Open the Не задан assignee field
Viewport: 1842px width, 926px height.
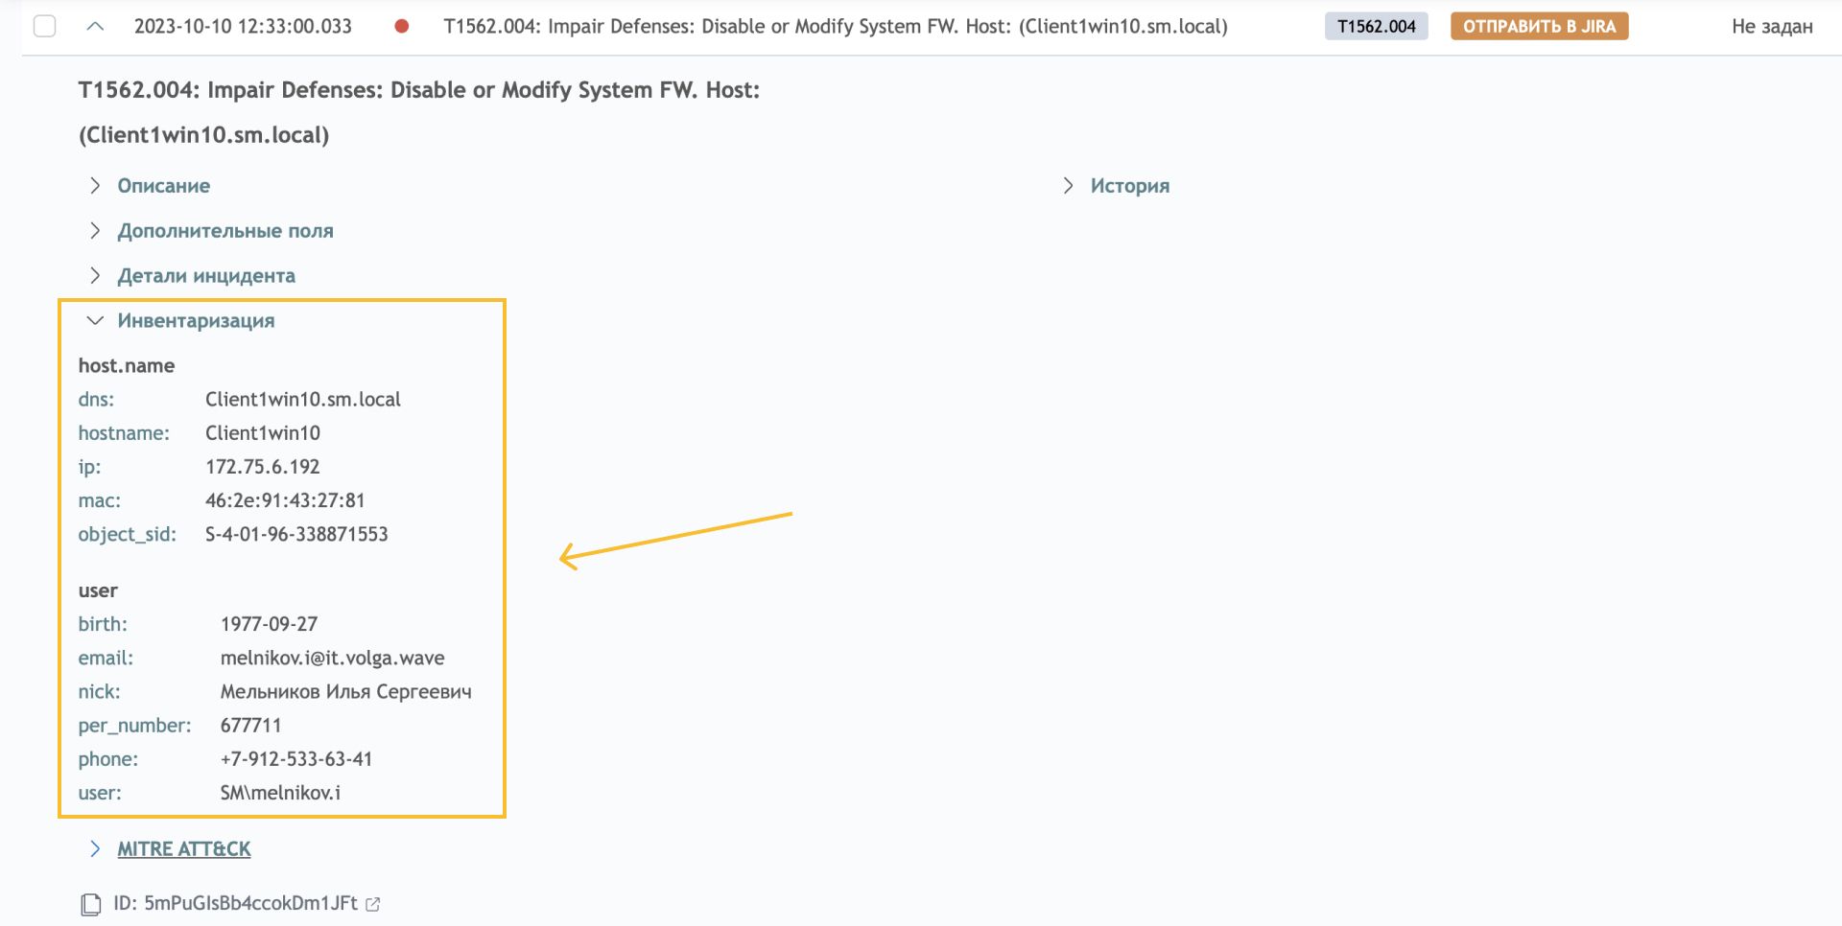(1772, 26)
